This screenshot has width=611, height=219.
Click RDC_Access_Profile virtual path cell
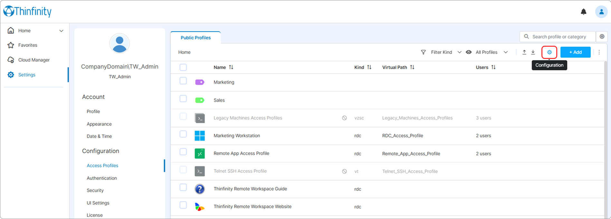coord(402,136)
